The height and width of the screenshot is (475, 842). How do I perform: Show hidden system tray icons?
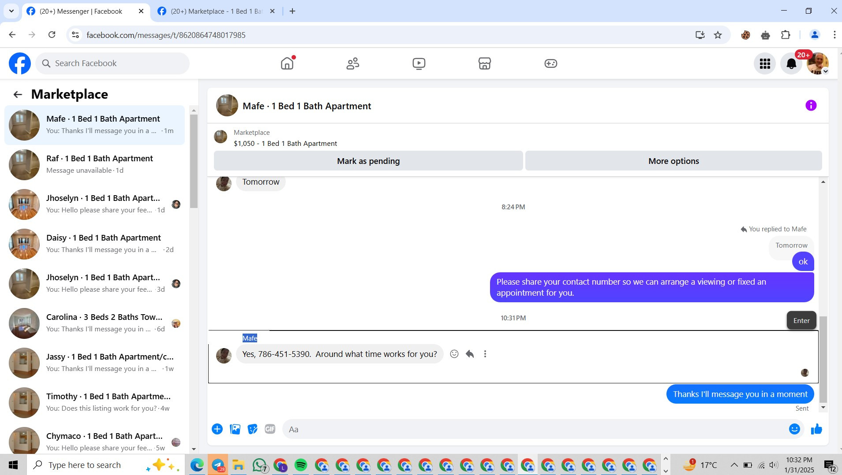(734, 465)
